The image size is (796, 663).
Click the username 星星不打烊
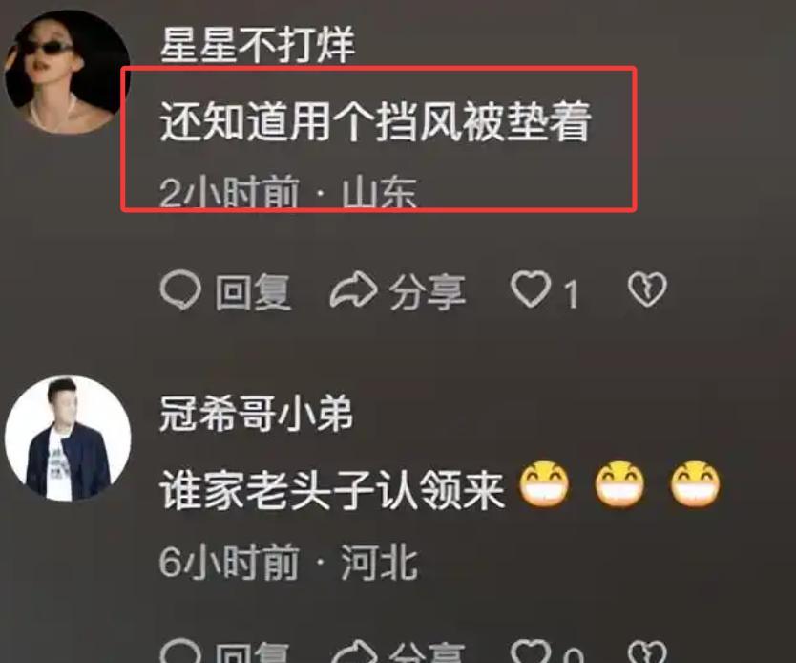click(258, 45)
